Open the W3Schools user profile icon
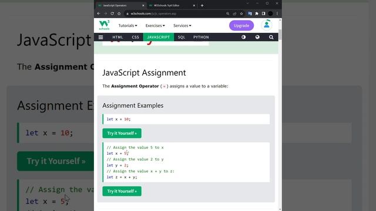The height and width of the screenshot is (211, 376). pos(267,25)
